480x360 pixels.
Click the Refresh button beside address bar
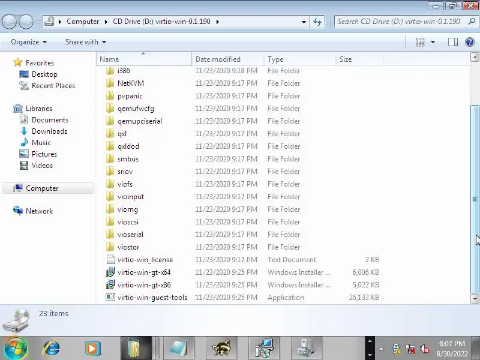click(317, 22)
